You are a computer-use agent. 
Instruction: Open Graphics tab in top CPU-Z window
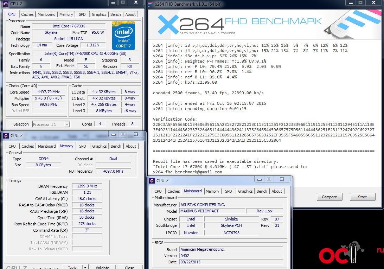[99, 14]
